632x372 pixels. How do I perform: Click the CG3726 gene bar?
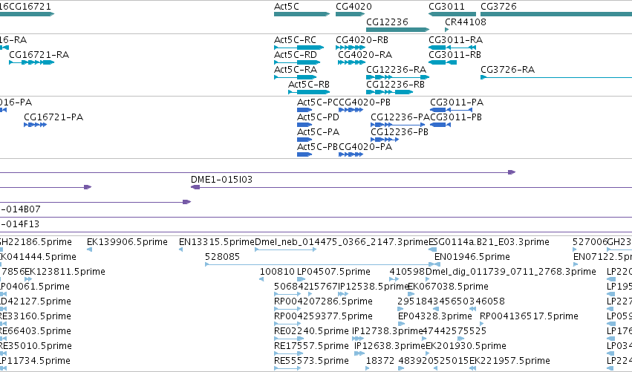(x=556, y=14)
